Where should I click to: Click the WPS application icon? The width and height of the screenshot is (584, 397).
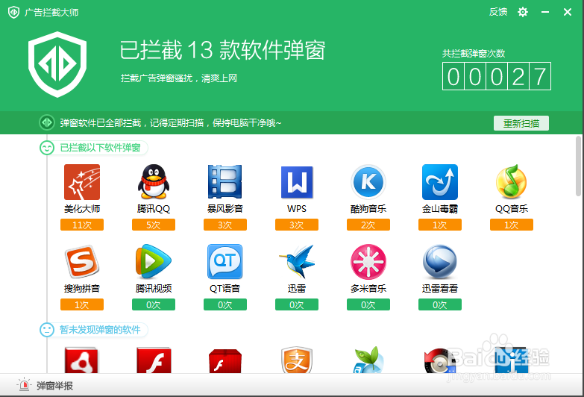[x=297, y=182]
